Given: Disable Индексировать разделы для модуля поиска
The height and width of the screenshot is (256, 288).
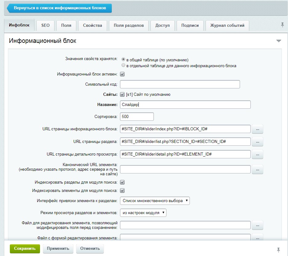Looking at the screenshot, I should coord(122,182).
